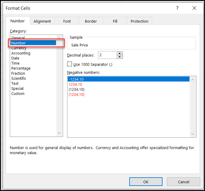205x191 pixels.
Task: Decrease decimal places with down arrow
Action: tap(119, 57)
